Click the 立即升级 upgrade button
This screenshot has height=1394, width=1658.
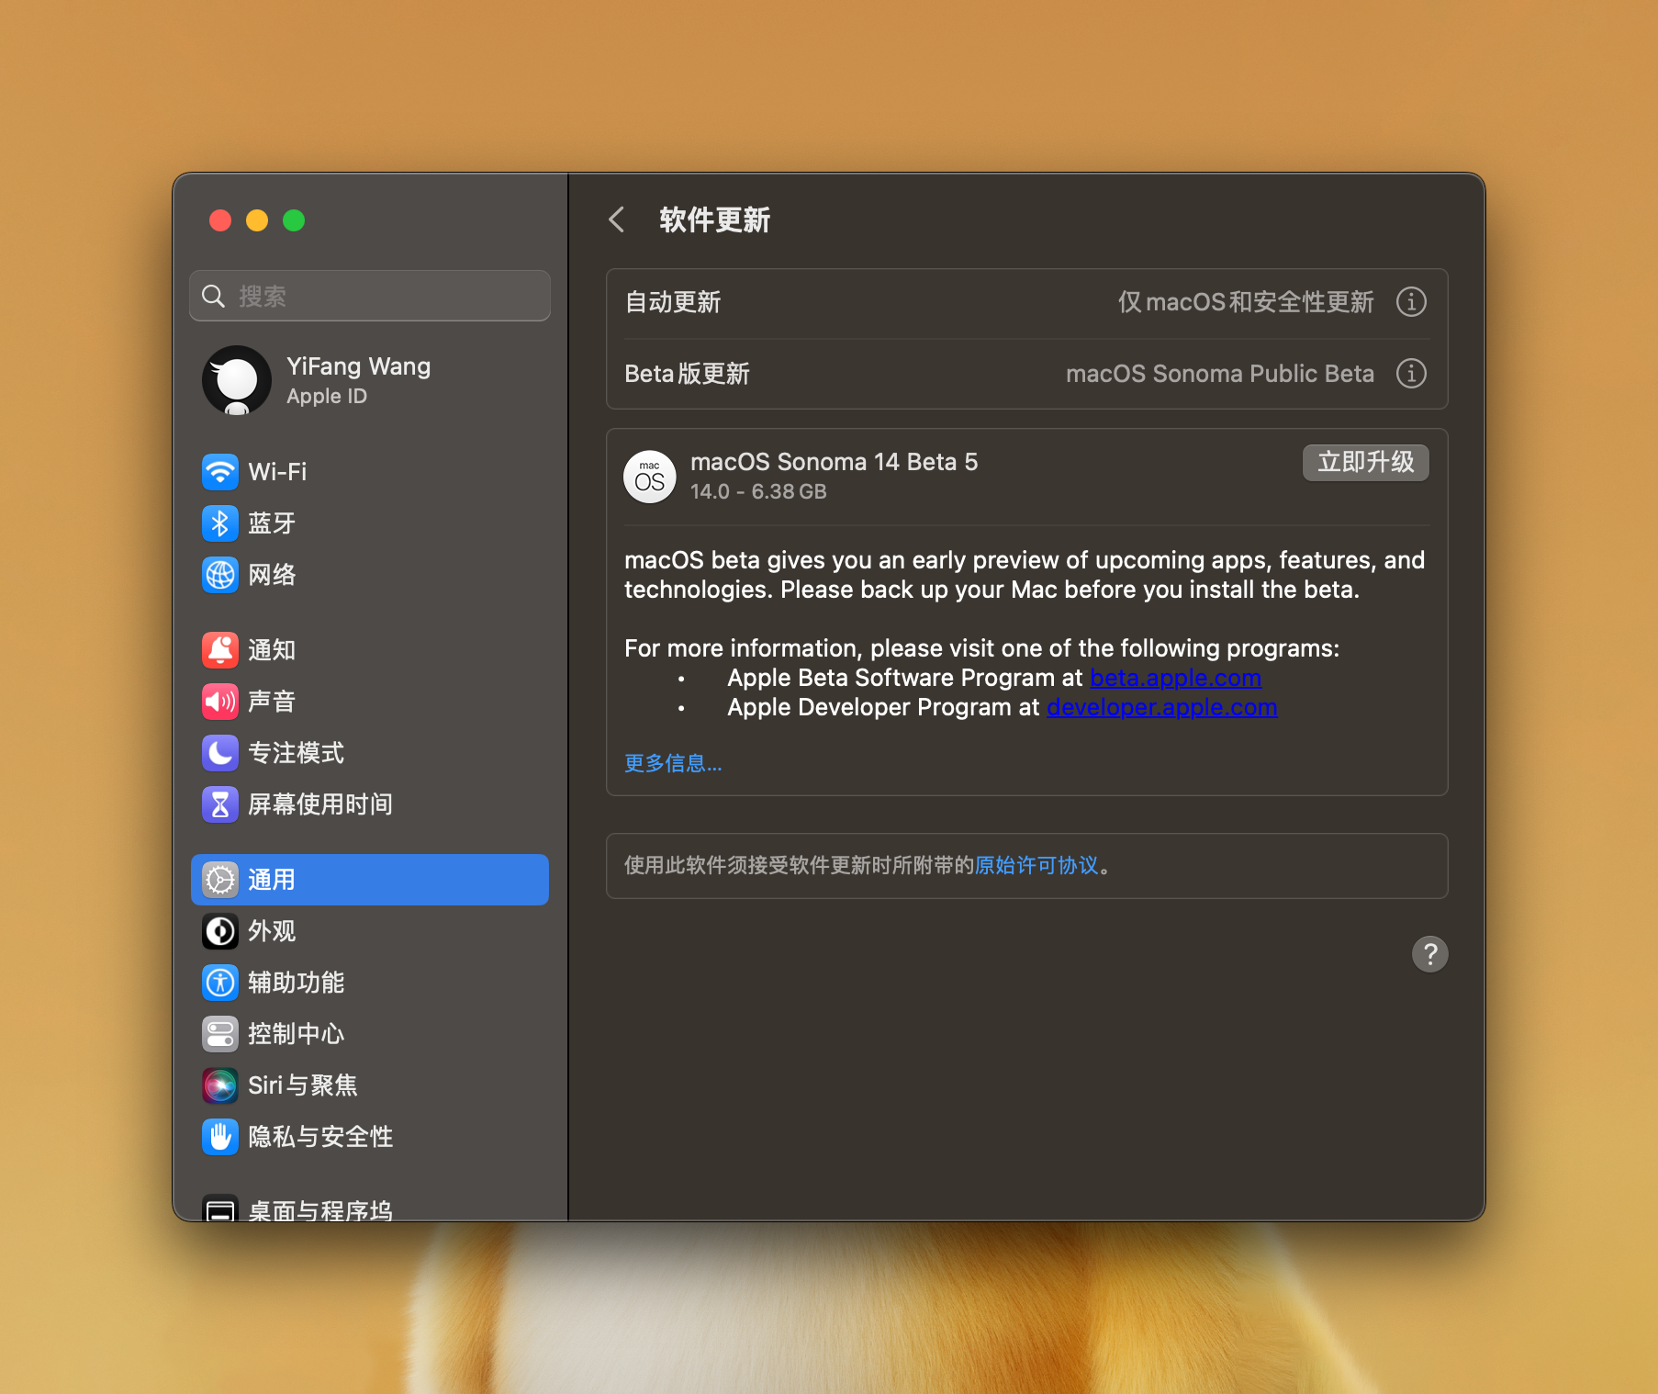point(1366,462)
